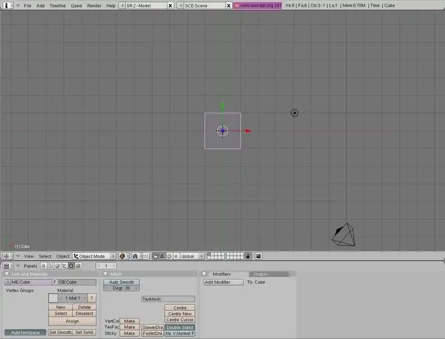Click the pivot point icon in header
Viewport: 445px width, 339px height.
(136, 256)
